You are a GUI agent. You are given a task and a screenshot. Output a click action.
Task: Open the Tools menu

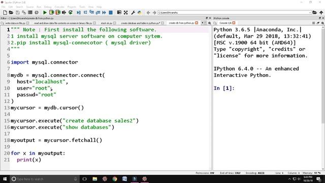(x=82, y=7)
